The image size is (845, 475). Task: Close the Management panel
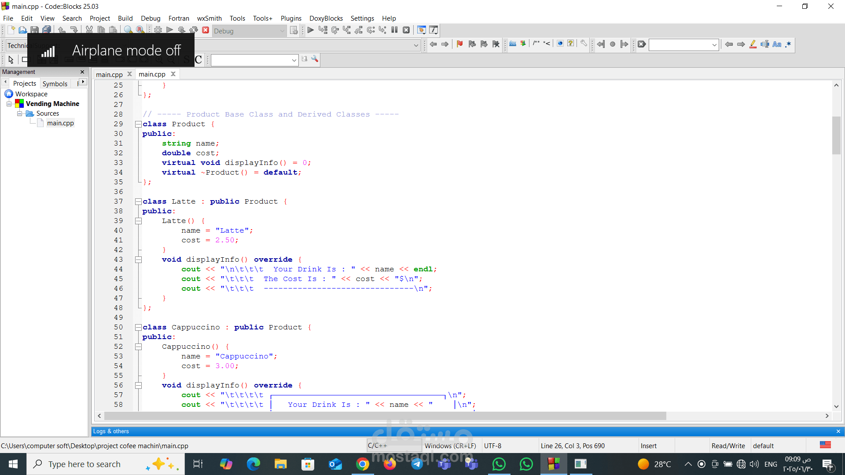(82, 72)
